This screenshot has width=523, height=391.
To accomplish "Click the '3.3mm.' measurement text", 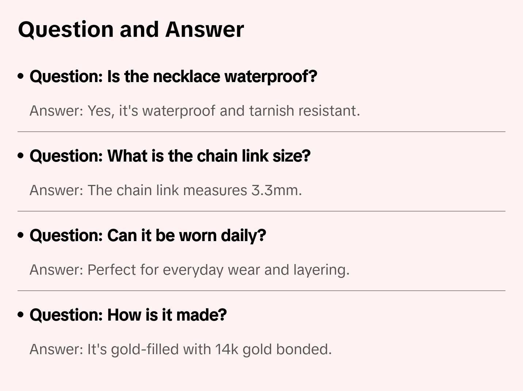I will click(x=276, y=190).
